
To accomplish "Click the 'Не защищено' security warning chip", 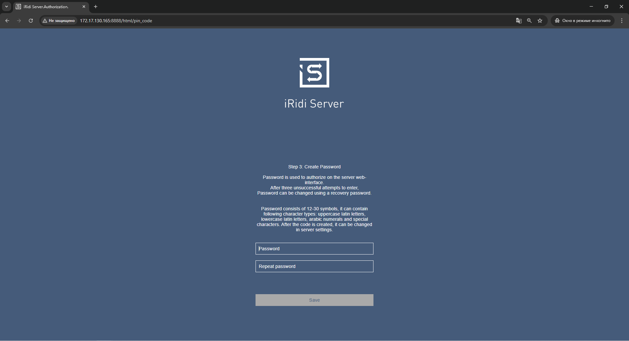I will click(59, 21).
